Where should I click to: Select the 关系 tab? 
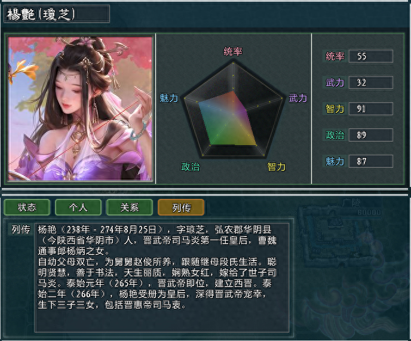(130, 207)
